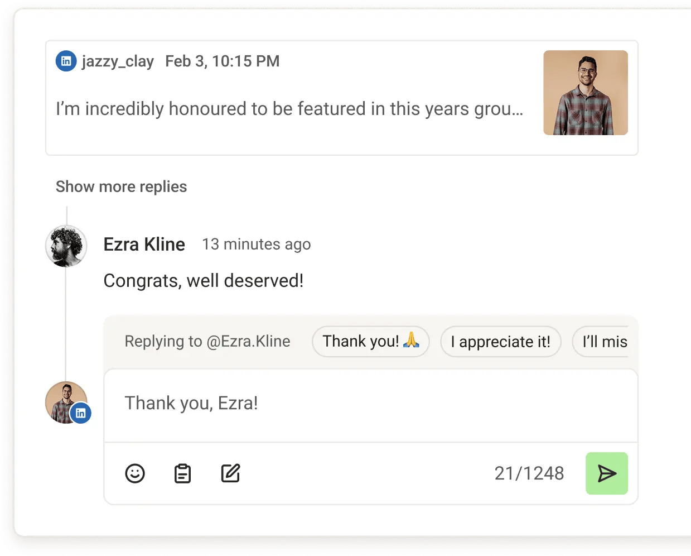The width and height of the screenshot is (691, 556).
Task: Open Ezra Kline's profile picture
Action: tap(66, 246)
